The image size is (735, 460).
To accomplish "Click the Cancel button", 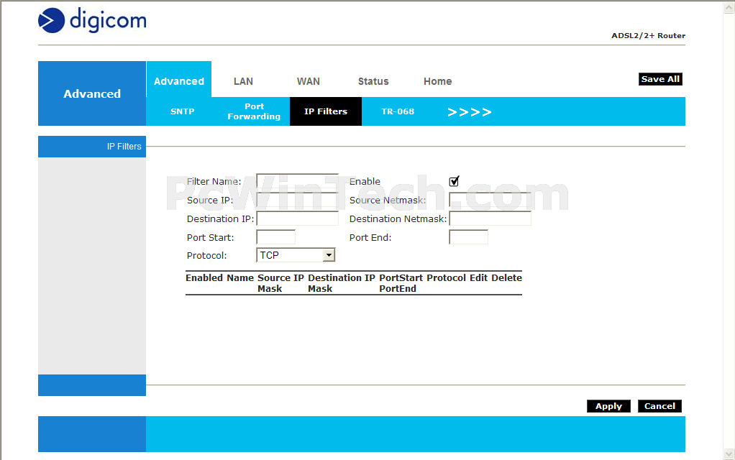I will (659, 406).
